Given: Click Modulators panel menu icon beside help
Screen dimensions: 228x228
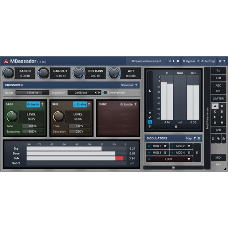Looking at the screenshot, I should [199, 138].
